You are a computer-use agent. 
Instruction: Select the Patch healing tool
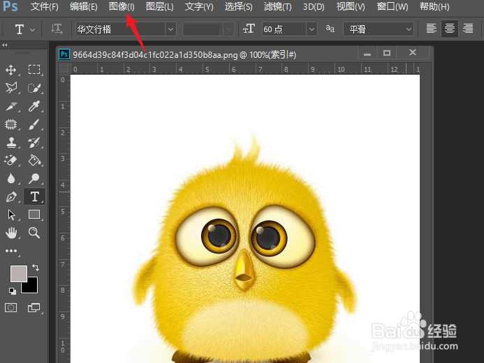[x=11, y=125]
